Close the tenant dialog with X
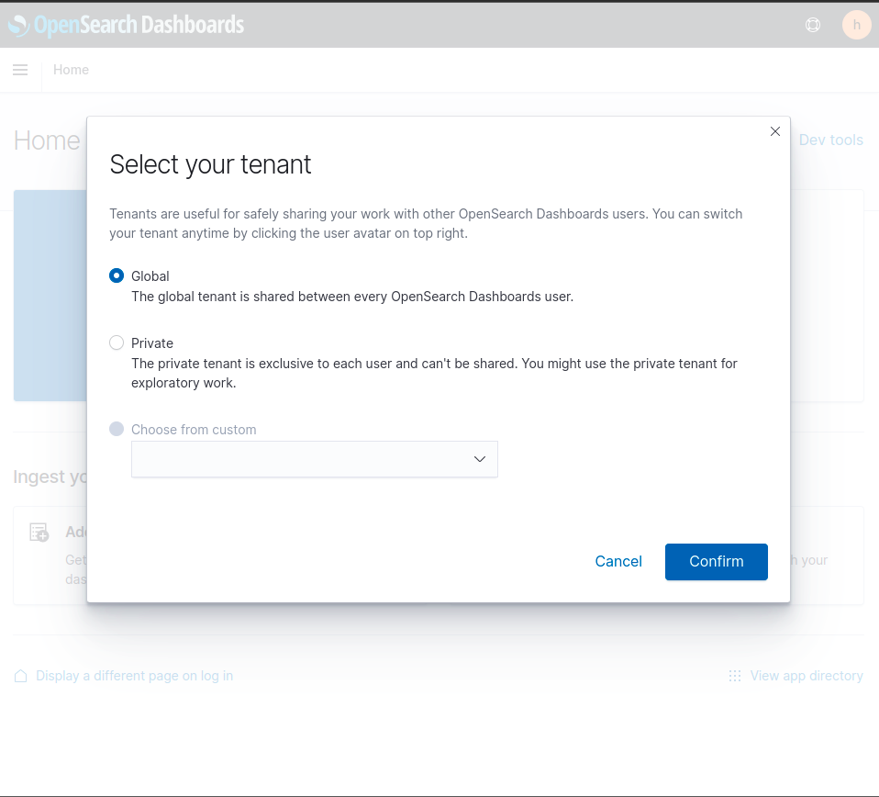Viewport: 879px width, 797px height. pos(775,131)
